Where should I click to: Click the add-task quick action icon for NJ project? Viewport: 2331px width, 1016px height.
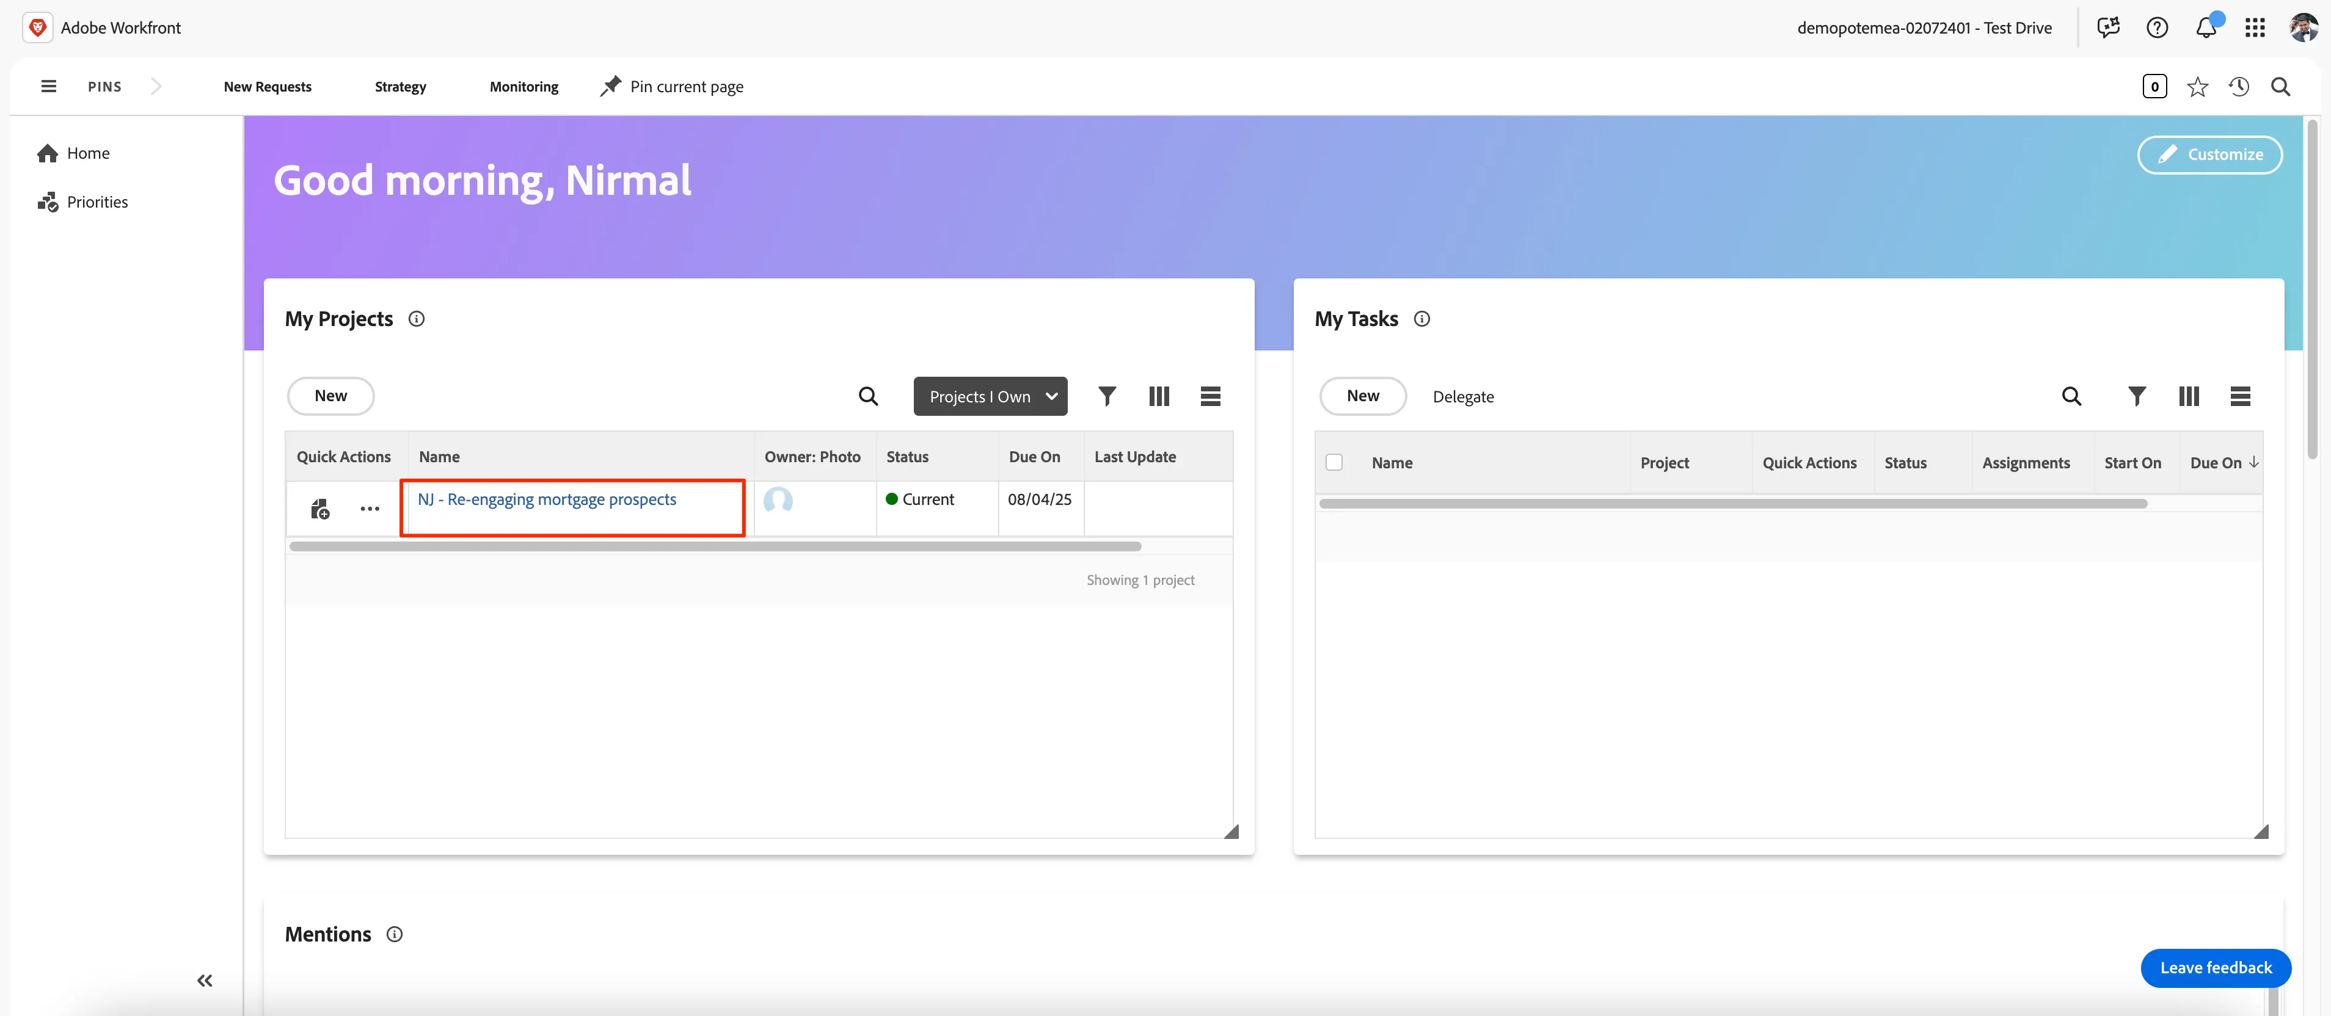pos(320,509)
